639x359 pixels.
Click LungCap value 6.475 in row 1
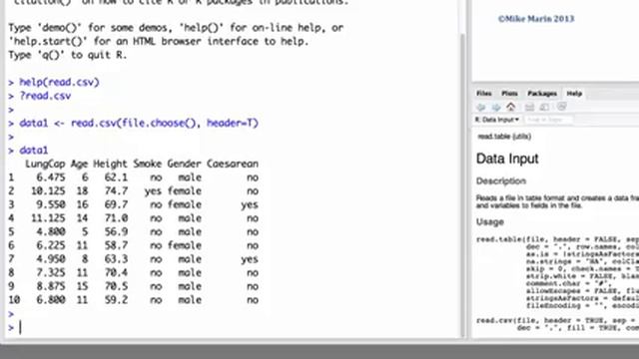click(x=51, y=178)
